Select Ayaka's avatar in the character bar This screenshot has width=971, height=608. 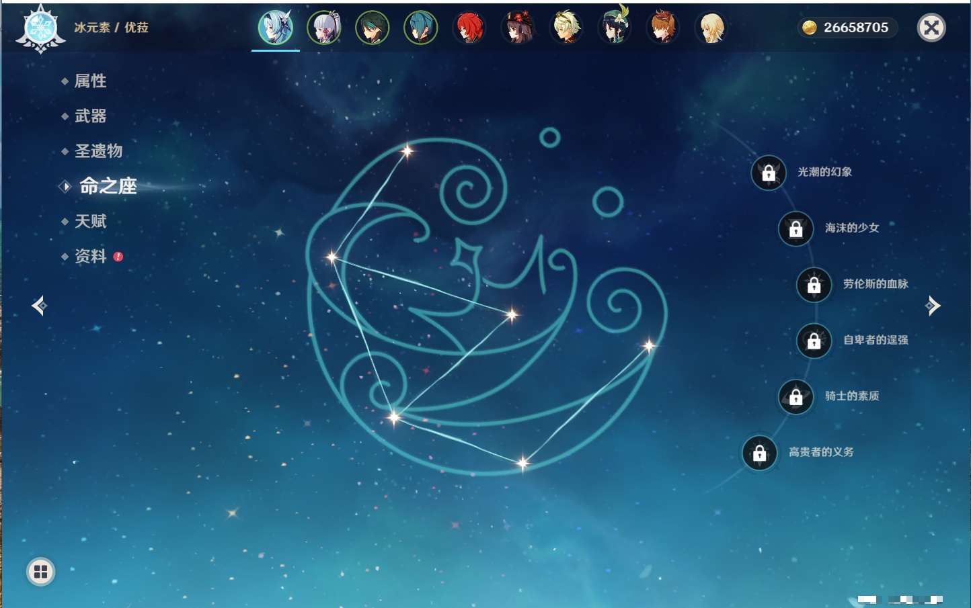[x=324, y=28]
